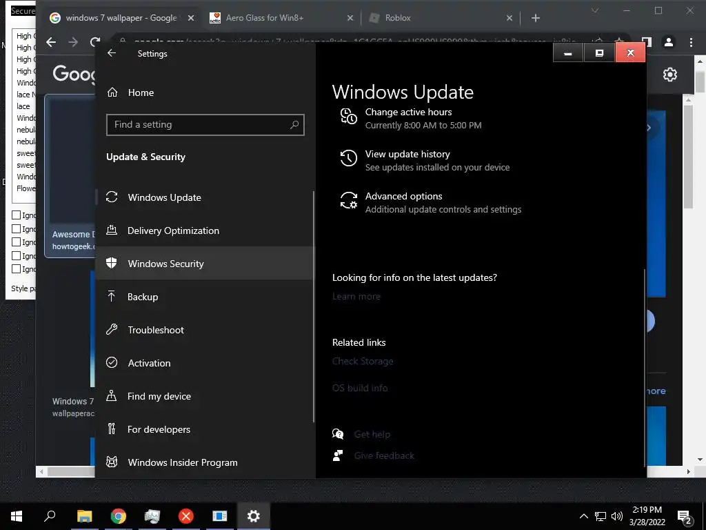The image size is (706, 530).
Task: Open the red X app on the taskbar
Action: point(186,516)
